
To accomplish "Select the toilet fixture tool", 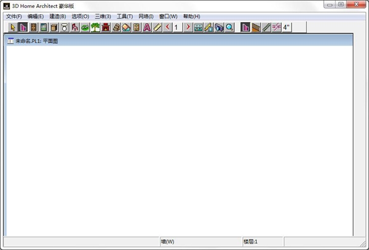I will click(65, 27).
